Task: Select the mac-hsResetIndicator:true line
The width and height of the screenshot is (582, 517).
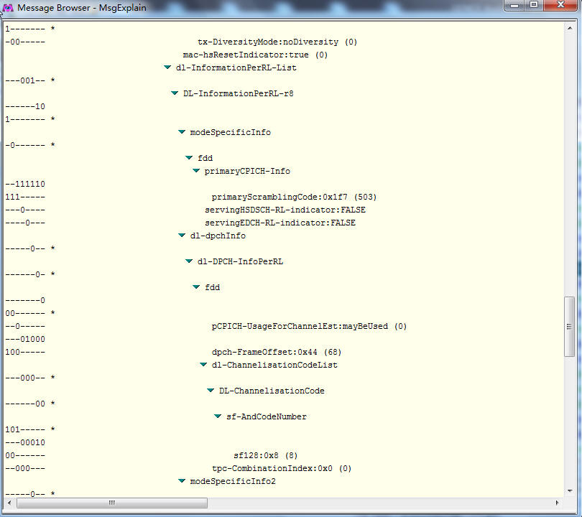Action: [255, 55]
